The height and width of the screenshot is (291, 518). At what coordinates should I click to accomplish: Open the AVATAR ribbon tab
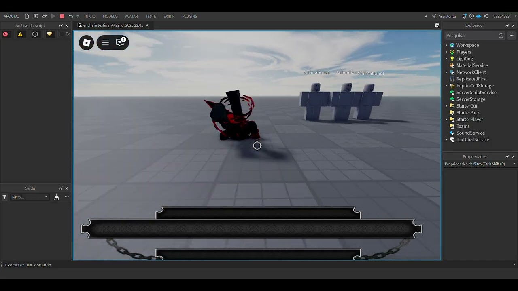click(x=132, y=16)
